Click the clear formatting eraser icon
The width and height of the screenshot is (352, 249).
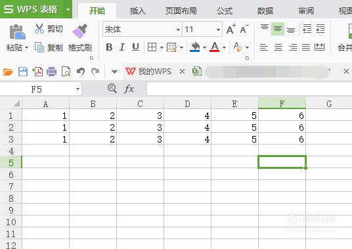[238, 47]
